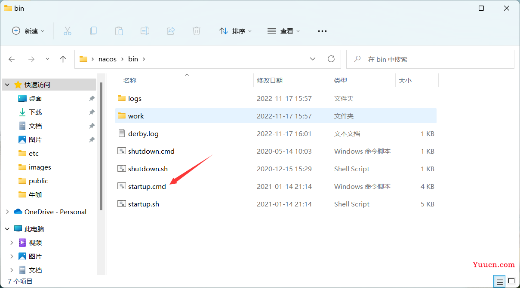Click the Delete trash can icon

197,31
